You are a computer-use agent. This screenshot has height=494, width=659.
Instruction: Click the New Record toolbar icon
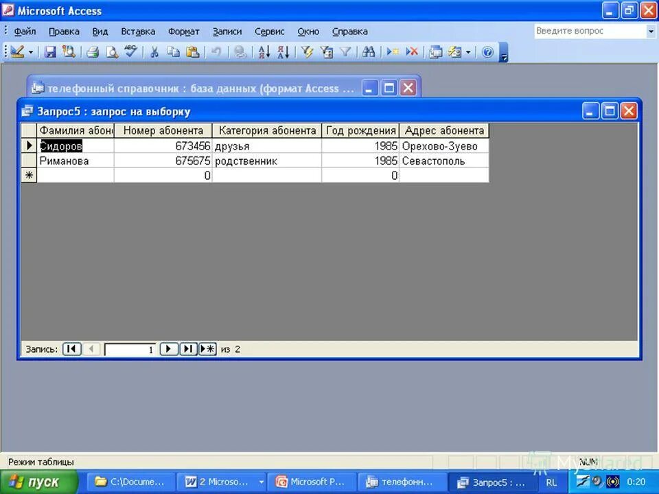393,51
